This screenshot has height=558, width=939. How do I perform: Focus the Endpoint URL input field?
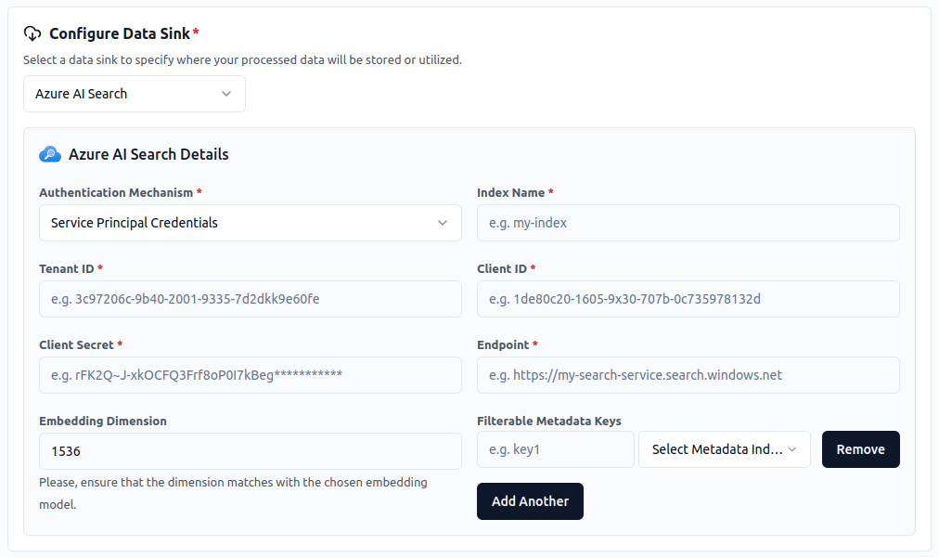pos(688,375)
